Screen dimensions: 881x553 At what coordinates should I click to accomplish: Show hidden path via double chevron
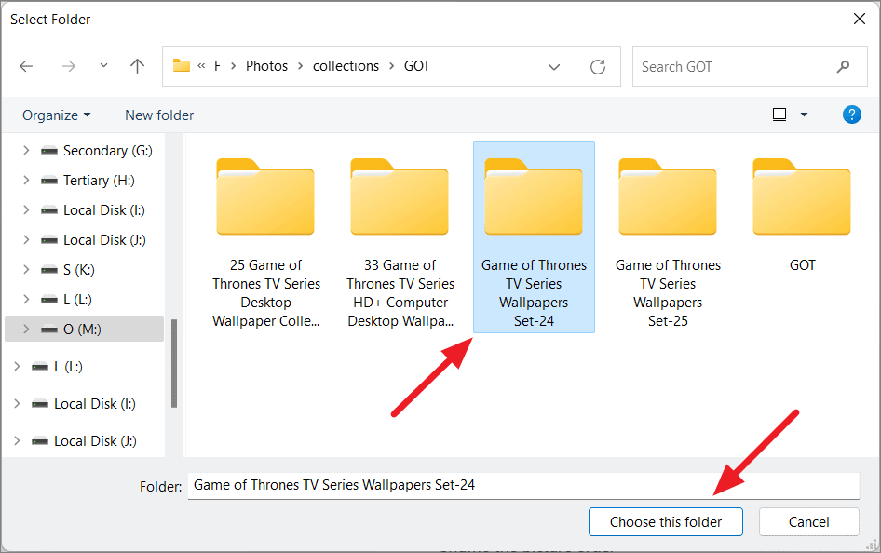[201, 66]
